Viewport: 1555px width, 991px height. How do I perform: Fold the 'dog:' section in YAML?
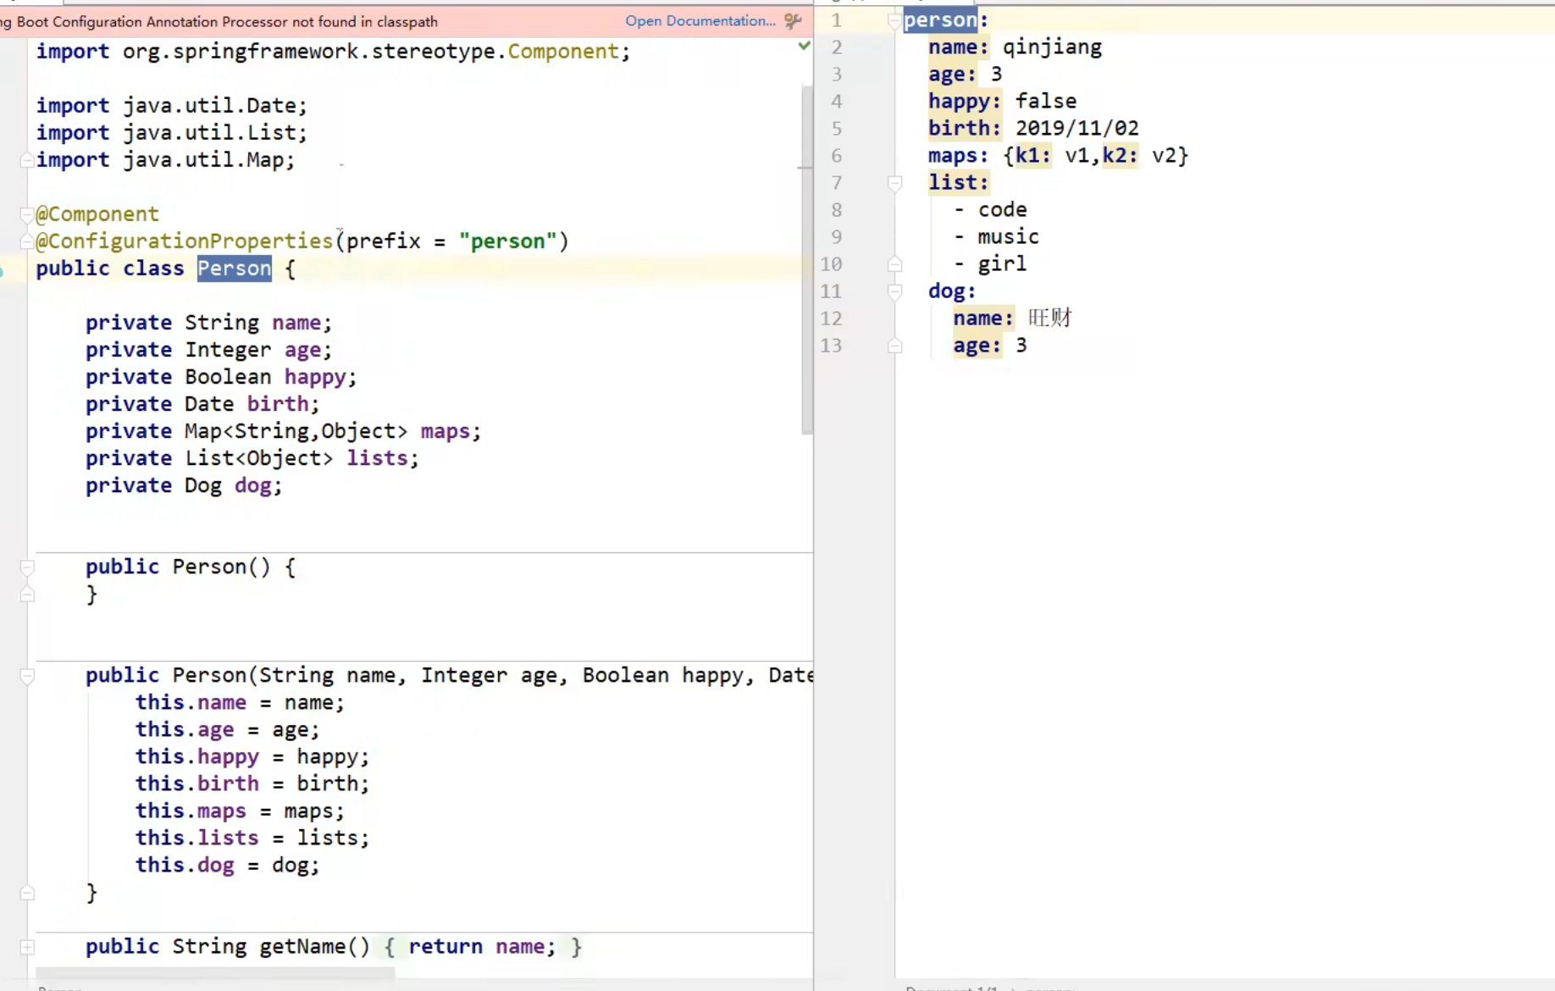[x=894, y=291]
